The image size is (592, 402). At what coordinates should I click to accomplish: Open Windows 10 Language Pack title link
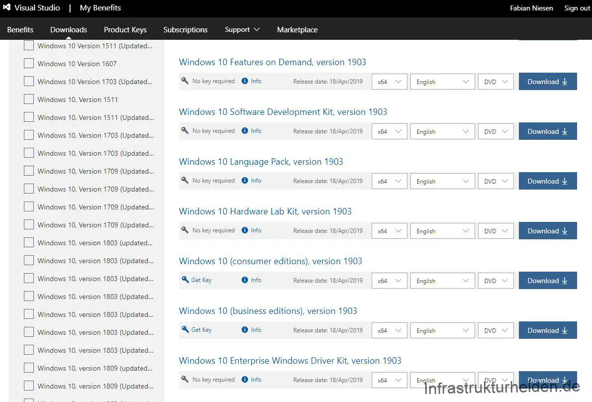[261, 162]
